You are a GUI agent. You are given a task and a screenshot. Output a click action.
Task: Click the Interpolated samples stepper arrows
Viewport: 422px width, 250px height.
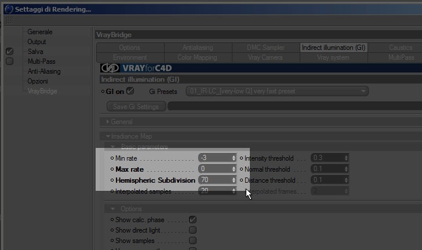[234, 191]
